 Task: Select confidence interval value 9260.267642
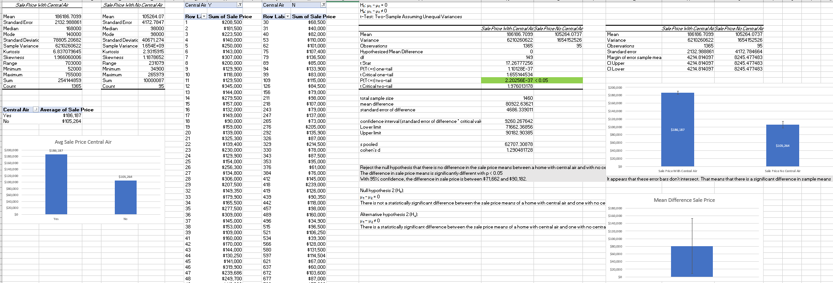pos(519,121)
